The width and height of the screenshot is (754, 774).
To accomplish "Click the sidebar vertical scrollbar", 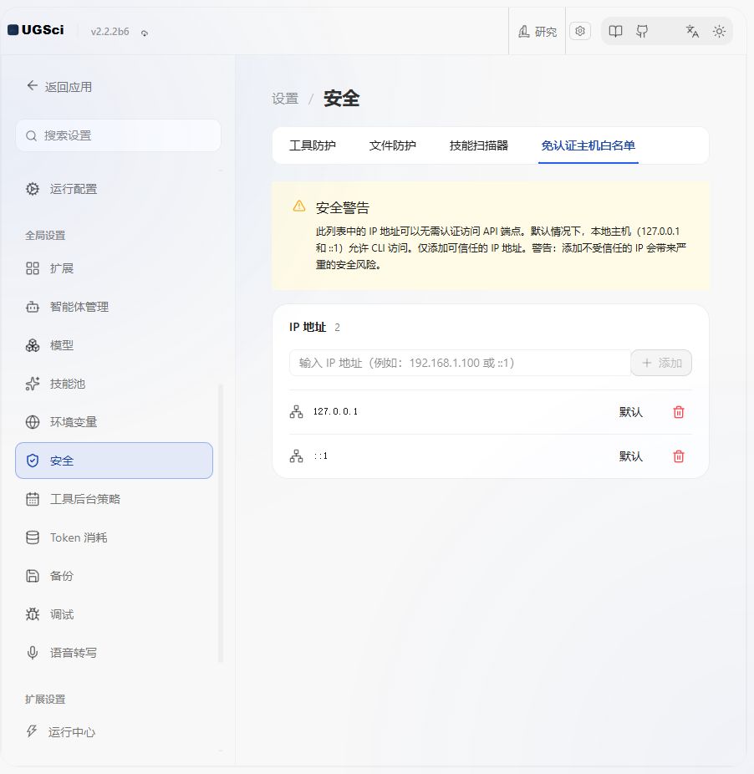I will point(221,523).
